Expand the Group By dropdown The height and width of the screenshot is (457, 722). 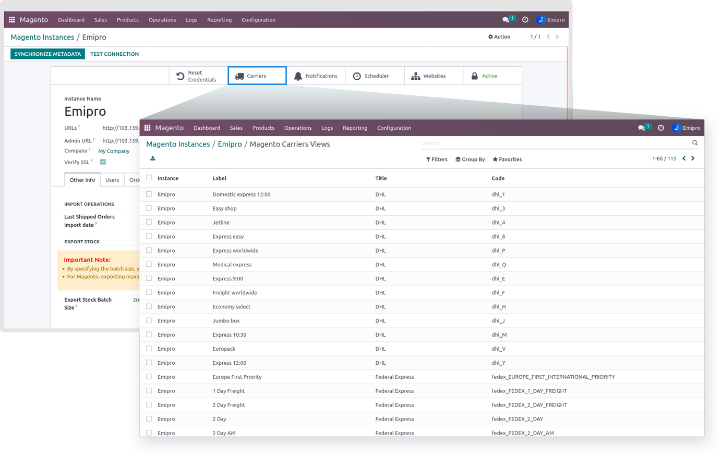pyautogui.click(x=470, y=159)
